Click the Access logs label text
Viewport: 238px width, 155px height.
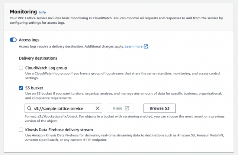tap(29, 40)
